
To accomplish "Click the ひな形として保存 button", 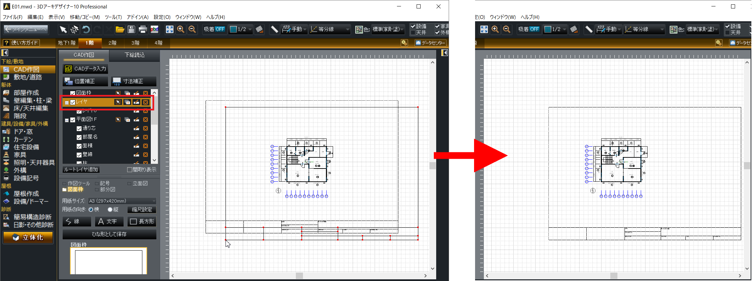I will click(x=109, y=234).
